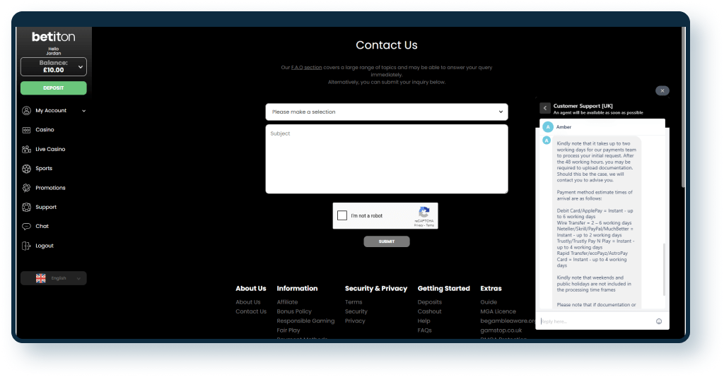Click the Promotions gear icon
Viewport: 724px width, 377px height.
pyautogui.click(x=27, y=188)
